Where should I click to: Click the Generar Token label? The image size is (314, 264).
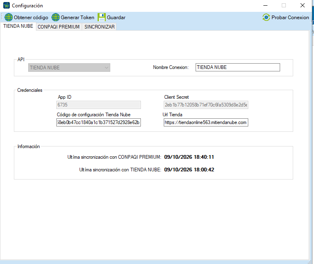point(78,18)
